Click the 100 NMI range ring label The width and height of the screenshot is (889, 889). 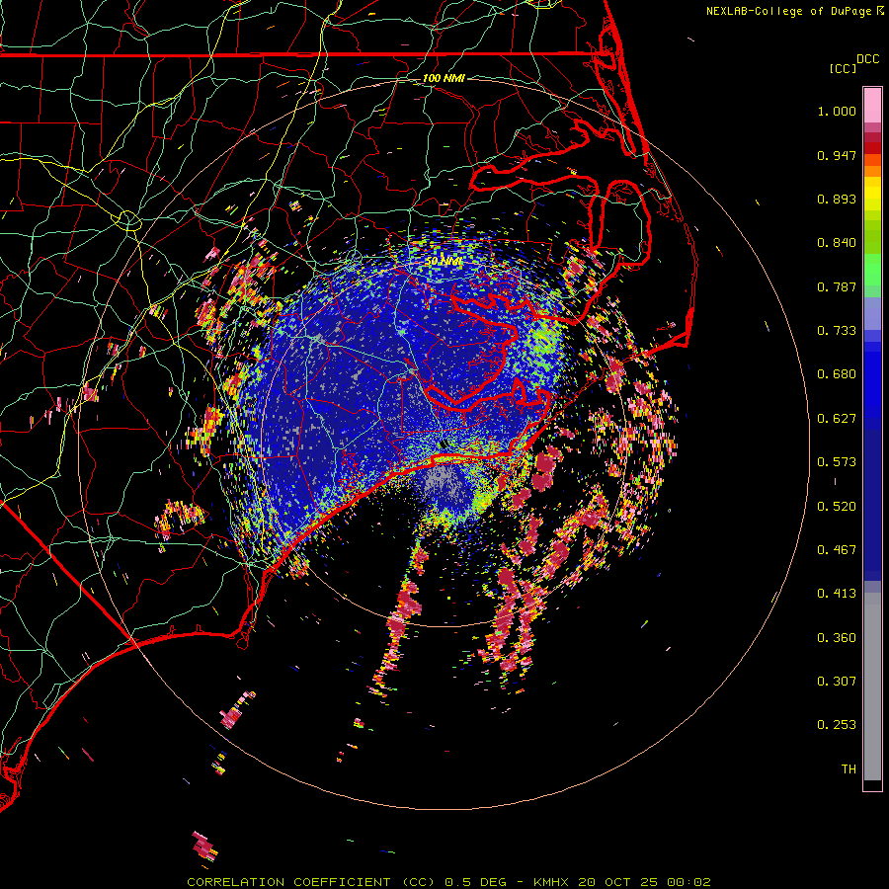coord(444,78)
